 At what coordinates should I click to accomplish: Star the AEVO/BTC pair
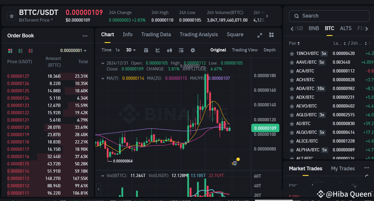[x=292, y=106]
